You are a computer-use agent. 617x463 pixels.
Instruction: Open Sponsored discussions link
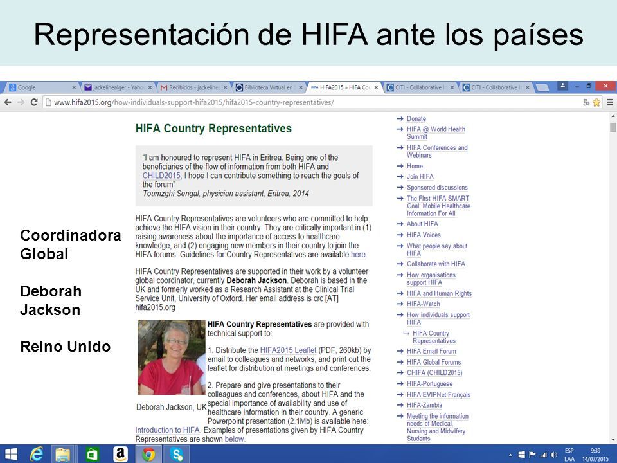437,187
